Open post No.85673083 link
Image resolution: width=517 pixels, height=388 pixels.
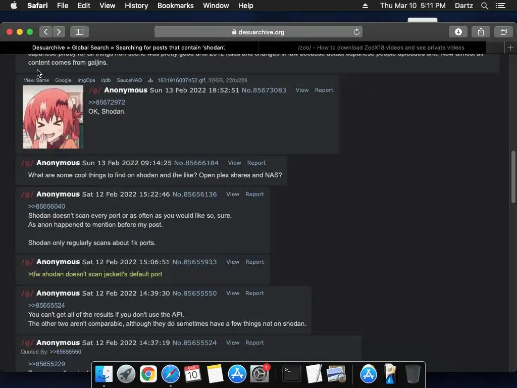tap(264, 90)
